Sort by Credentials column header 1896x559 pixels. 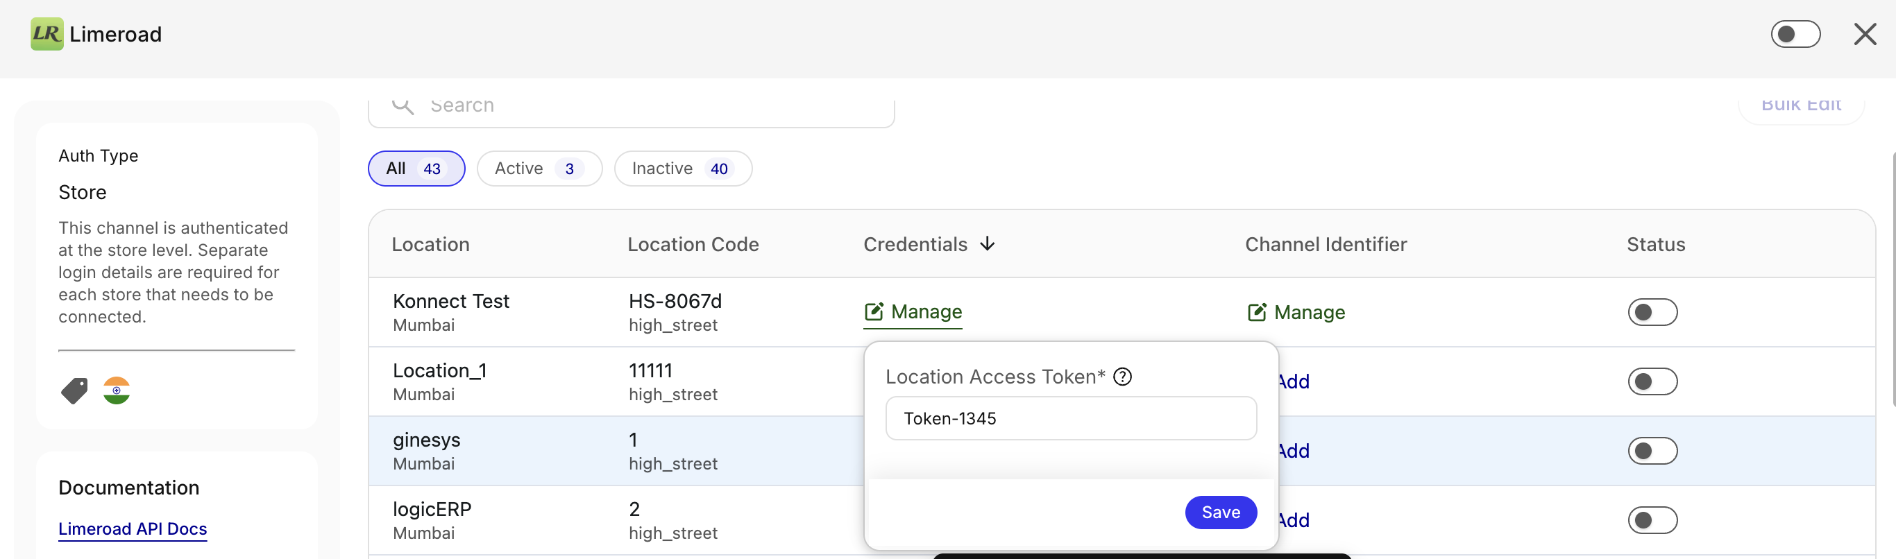pos(929,244)
